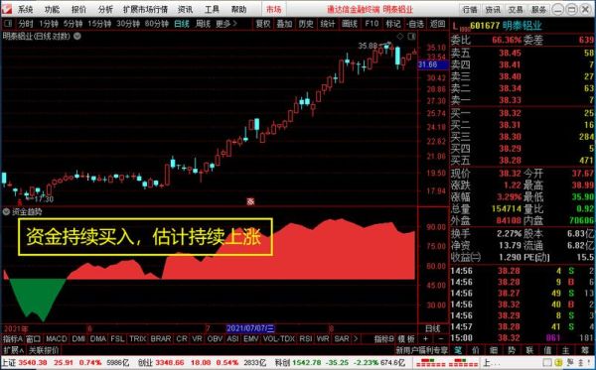Viewport: 596px width, 370px height.
Task: Select the DMA indicator tab
Action: 98,338
